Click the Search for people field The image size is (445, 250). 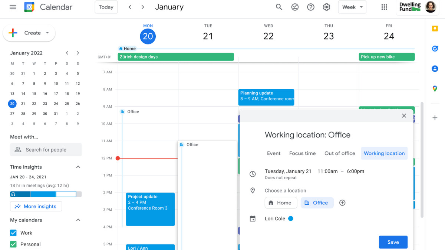click(x=46, y=150)
